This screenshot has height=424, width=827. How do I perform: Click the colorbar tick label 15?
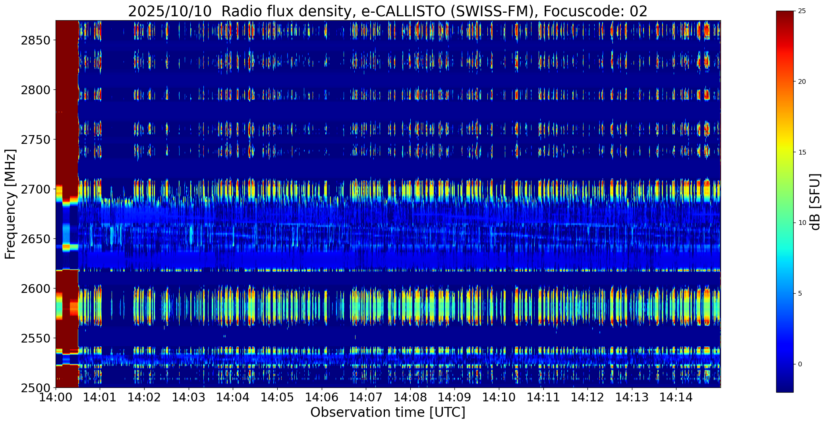[x=802, y=153]
